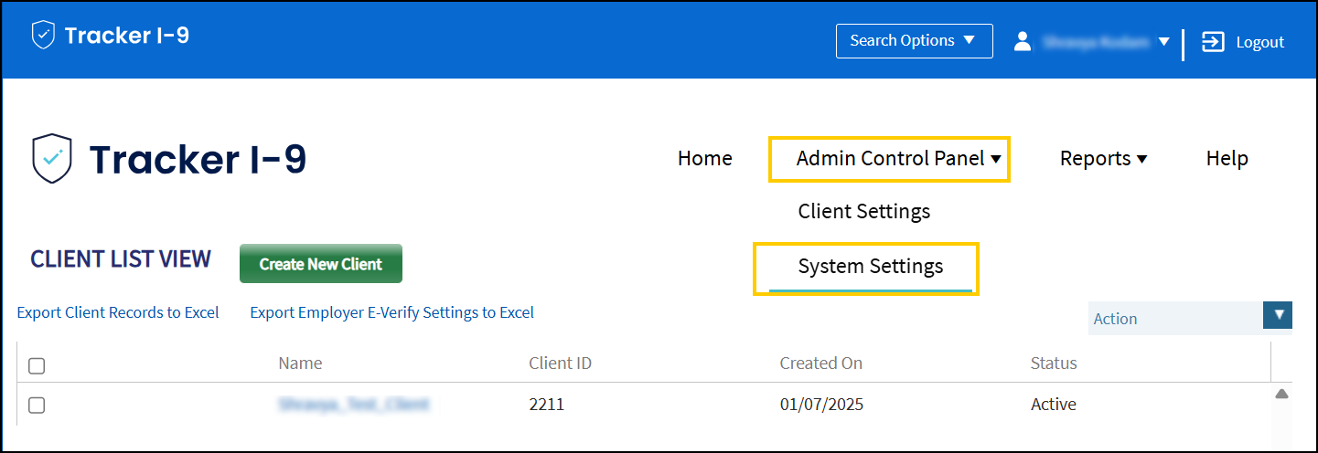Viewport: 1318px width, 453px height.
Task: Click the Name column header
Action: pyautogui.click(x=300, y=363)
